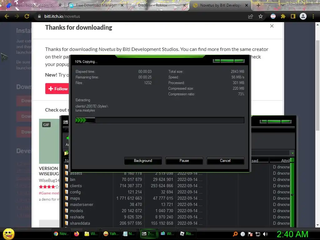Close the Novetus tab
This screenshot has height=240, width=320.
(x=247, y=5)
